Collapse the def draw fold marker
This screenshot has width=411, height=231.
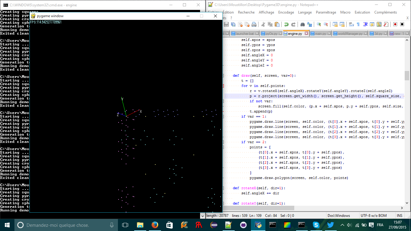223,76
